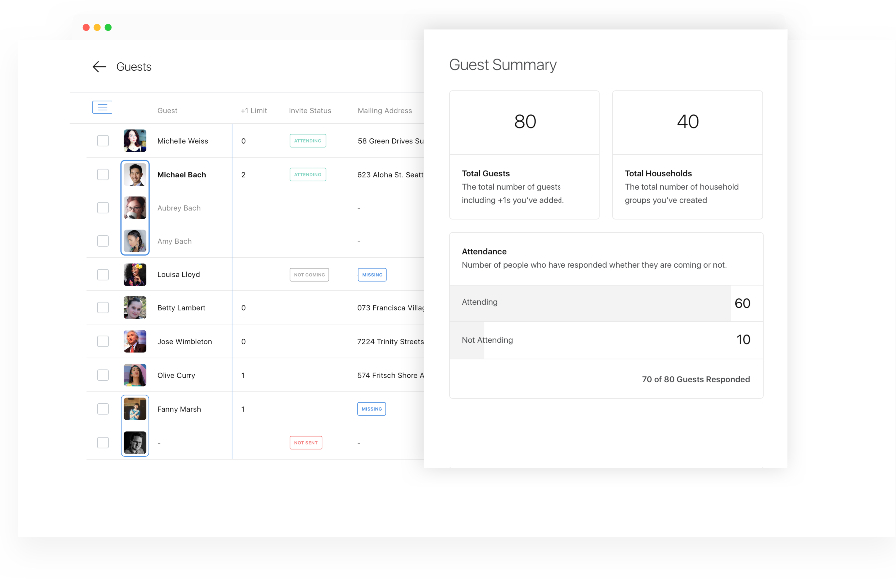Screen dimensions: 896x579
Task: Click the blue list icon above the checkboxes
Action: (x=102, y=106)
